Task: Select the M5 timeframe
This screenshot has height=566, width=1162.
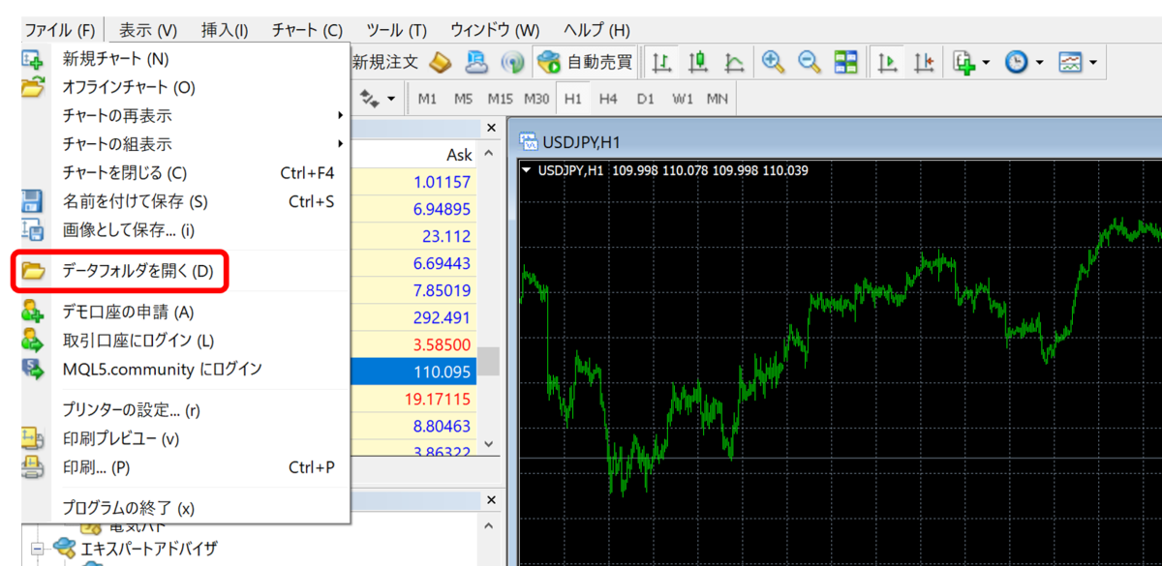Action: [463, 99]
